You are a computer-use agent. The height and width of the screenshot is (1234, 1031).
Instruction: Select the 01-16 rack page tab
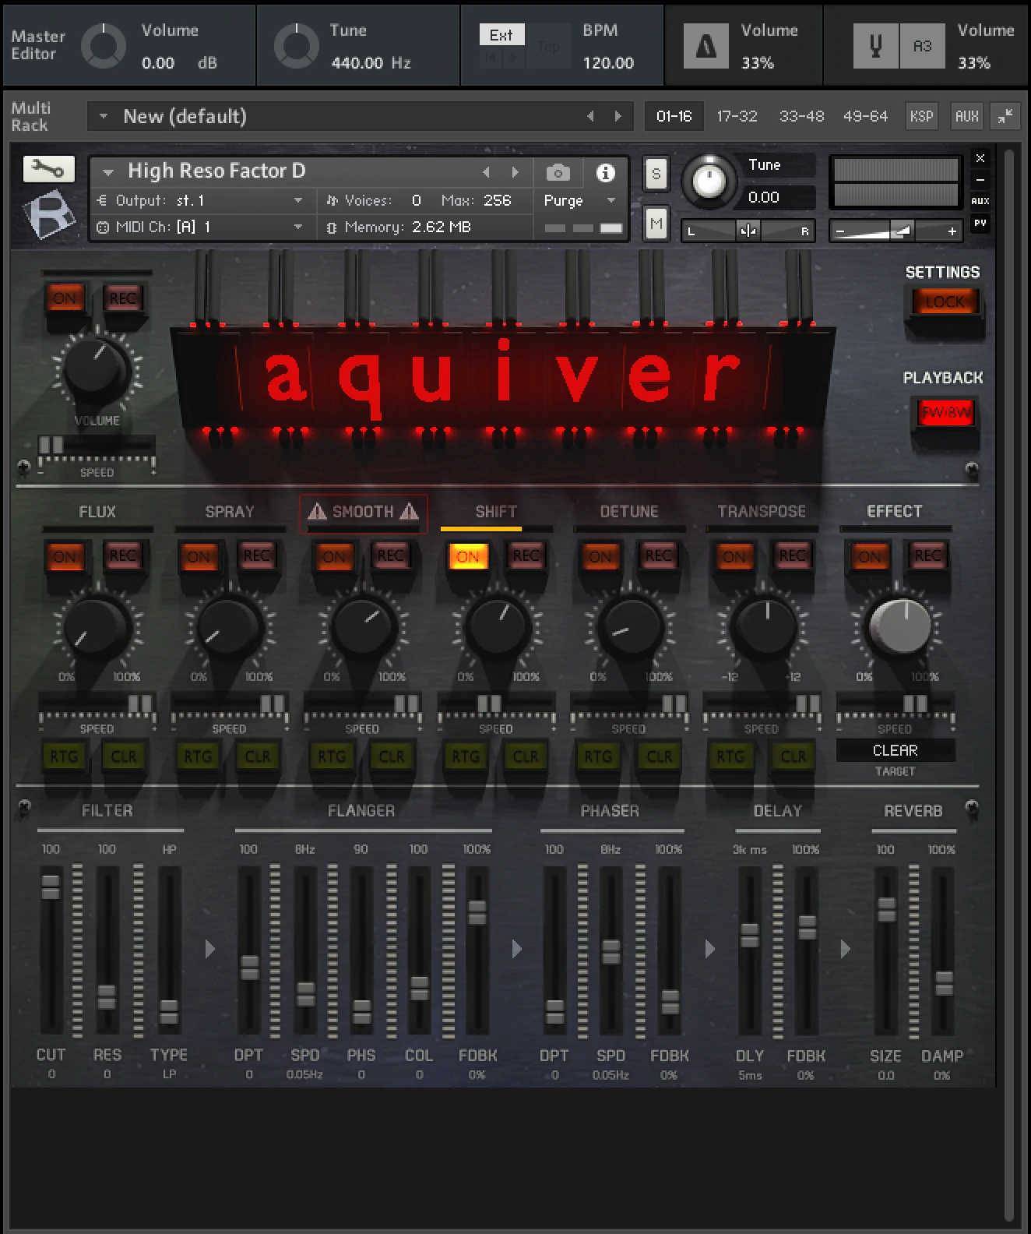674,116
